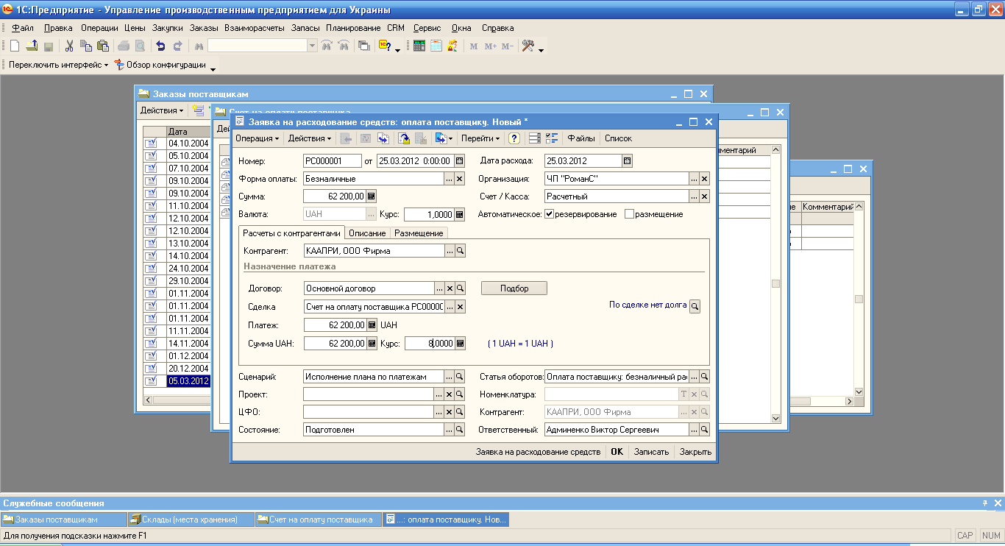The image size is (1005, 546).
Task: Click the calendar picker next to document date 25.03.2012 0:00:00
Action: click(x=460, y=161)
